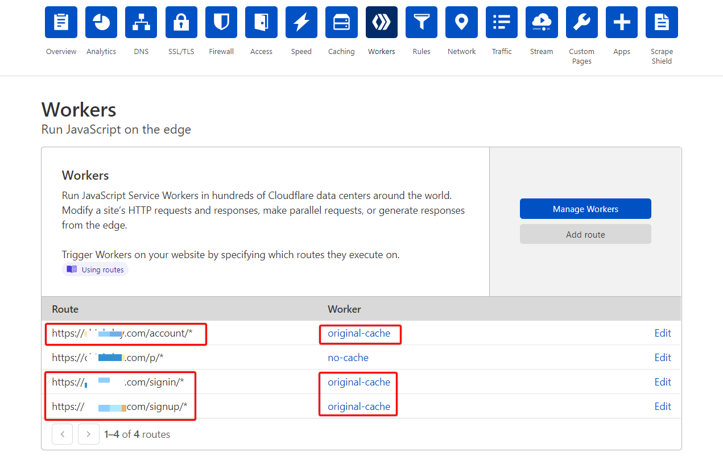This screenshot has height=456, width=723.
Task: Open the Custom Pages wrench icon
Action: (x=582, y=22)
